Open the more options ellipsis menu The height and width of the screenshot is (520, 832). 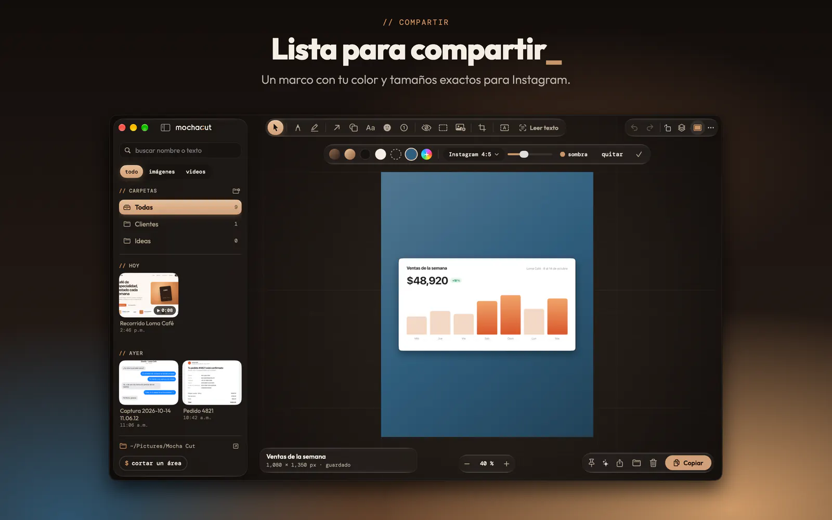711,127
